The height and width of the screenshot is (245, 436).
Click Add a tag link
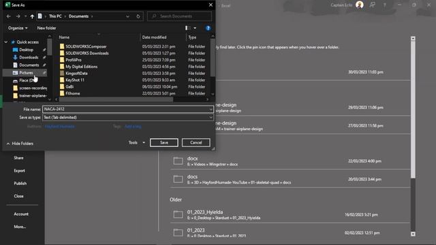tap(133, 127)
